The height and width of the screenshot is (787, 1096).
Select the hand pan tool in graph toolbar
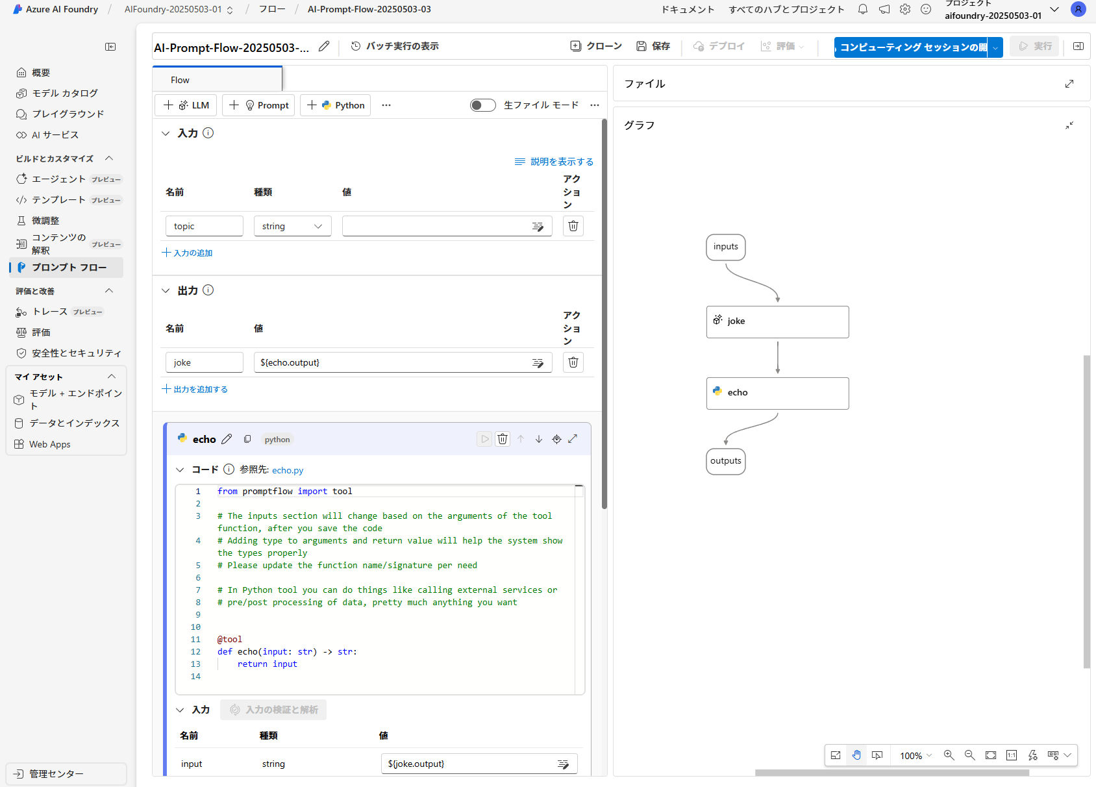[x=856, y=755]
